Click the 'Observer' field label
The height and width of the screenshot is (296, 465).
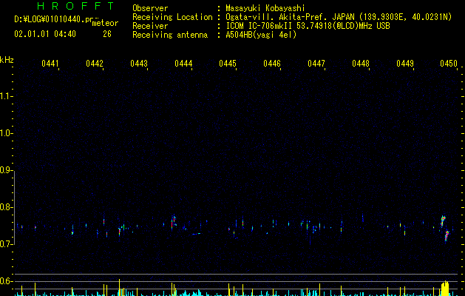pos(150,8)
